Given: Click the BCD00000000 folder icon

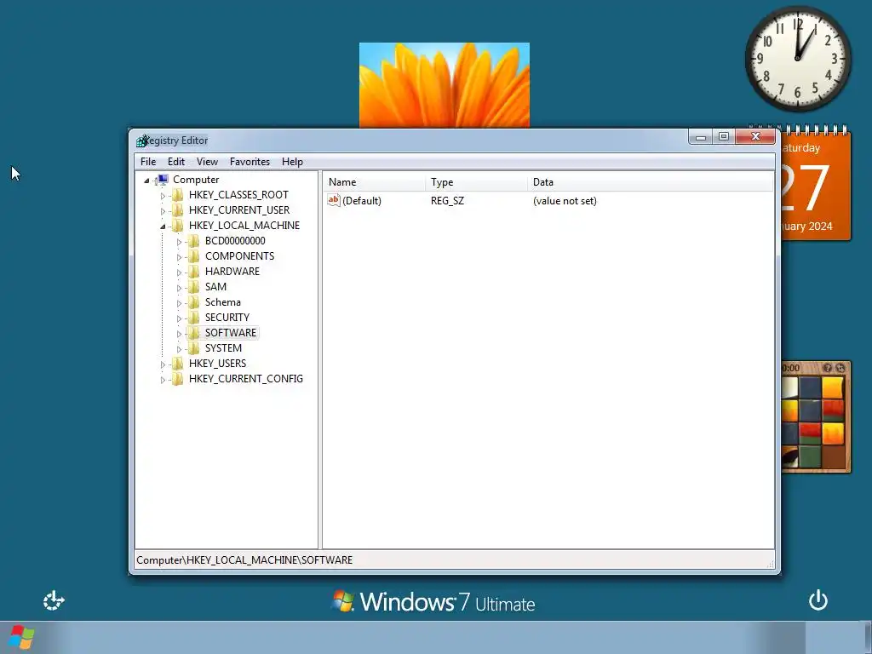Looking at the screenshot, I should (193, 241).
